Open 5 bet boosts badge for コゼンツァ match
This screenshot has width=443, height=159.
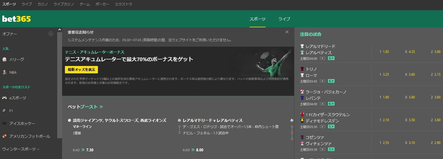331,149
